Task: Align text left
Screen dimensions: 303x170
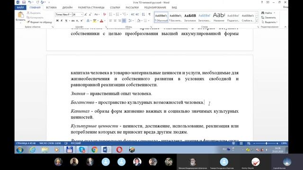Action: pyautogui.click(x=110, y=21)
